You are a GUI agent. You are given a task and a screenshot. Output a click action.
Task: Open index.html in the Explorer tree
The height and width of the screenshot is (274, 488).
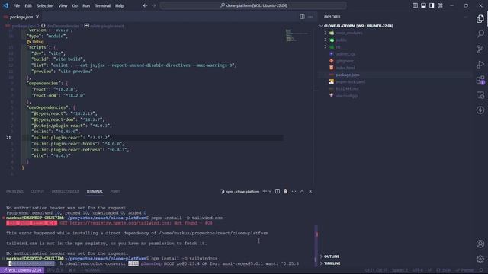(x=345, y=68)
